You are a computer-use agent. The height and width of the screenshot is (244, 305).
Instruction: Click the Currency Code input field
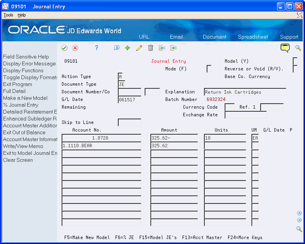(x=230, y=107)
